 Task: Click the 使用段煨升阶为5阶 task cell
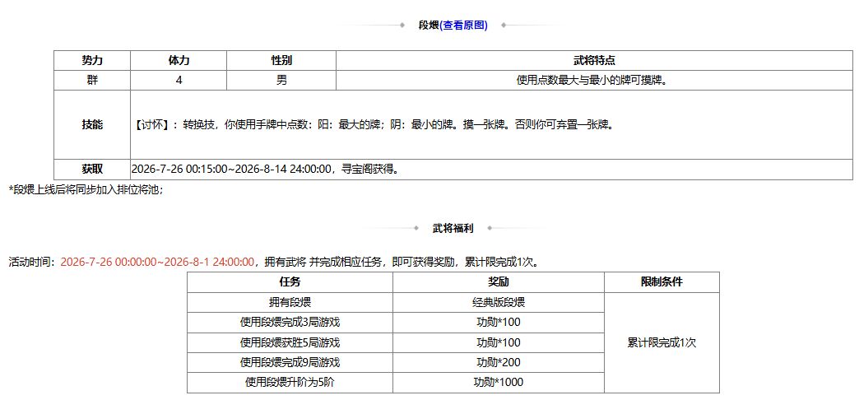click(x=290, y=383)
